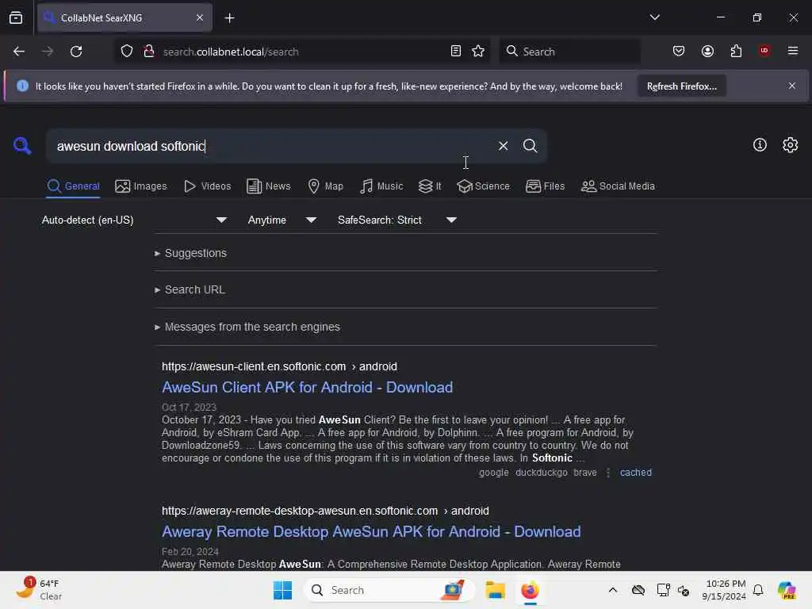Click Firefox toolbar Search box
The width and height of the screenshot is (812, 609).
click(569, 52)
